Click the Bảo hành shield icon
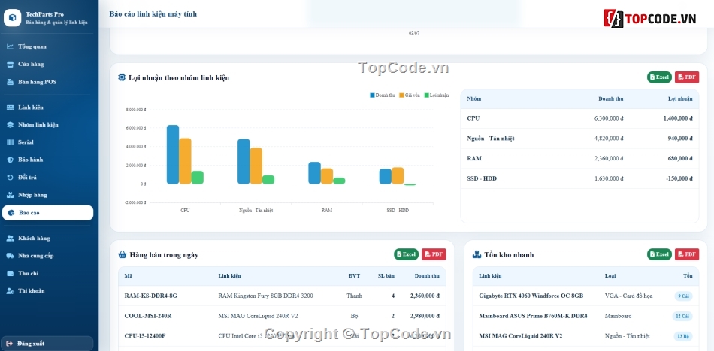Screen dimensions: 714x351 (10, 160)
